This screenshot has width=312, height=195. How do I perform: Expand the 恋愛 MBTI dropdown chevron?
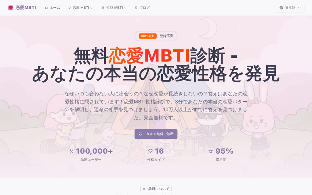[x=91, y=8]
